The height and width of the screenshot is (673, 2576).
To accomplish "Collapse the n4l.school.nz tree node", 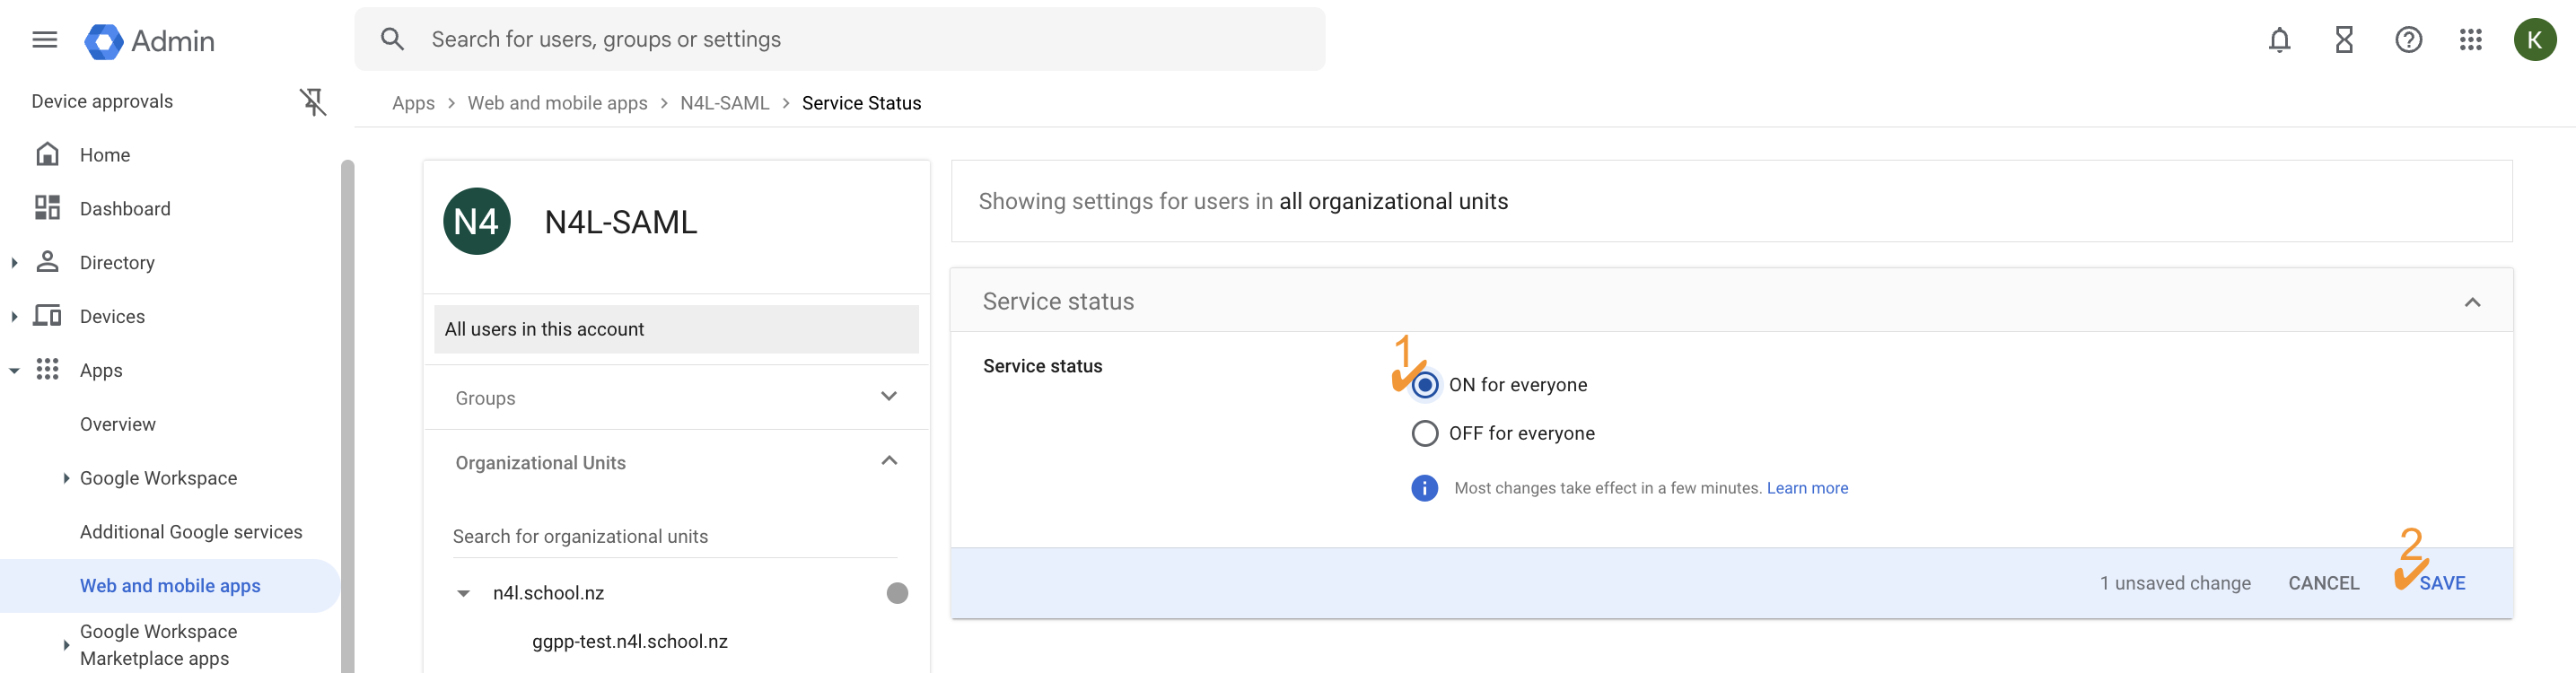I will 463,593.
